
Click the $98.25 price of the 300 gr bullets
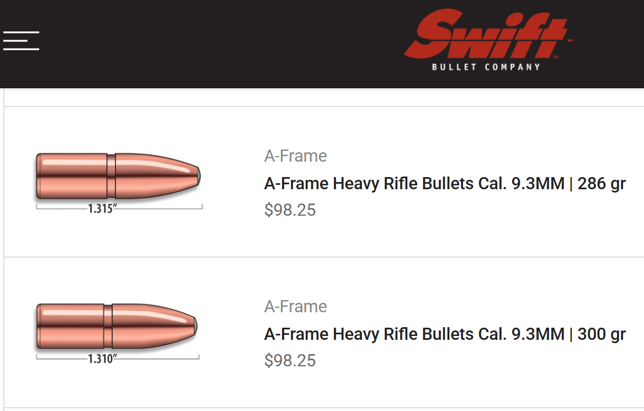click(290, 361)
